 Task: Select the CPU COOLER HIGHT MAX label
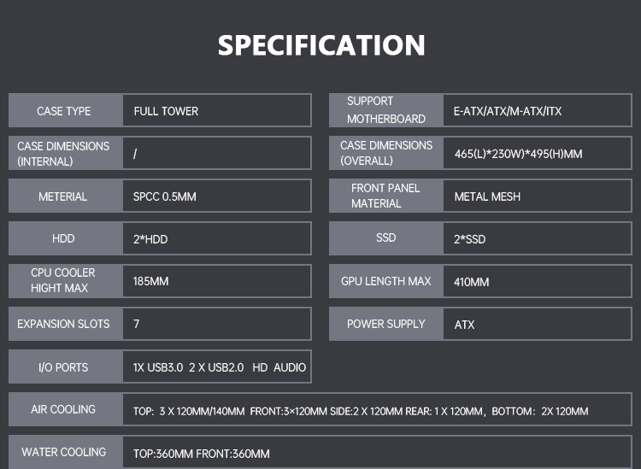click(64, 280)
